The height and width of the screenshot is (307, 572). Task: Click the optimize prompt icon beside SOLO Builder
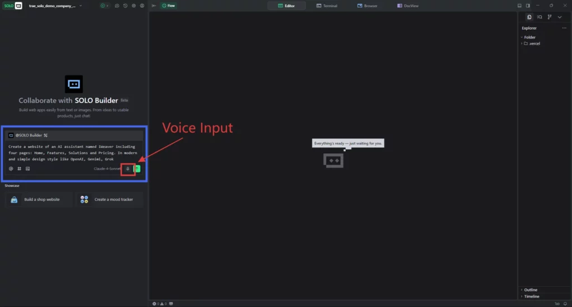click(46, 135)
